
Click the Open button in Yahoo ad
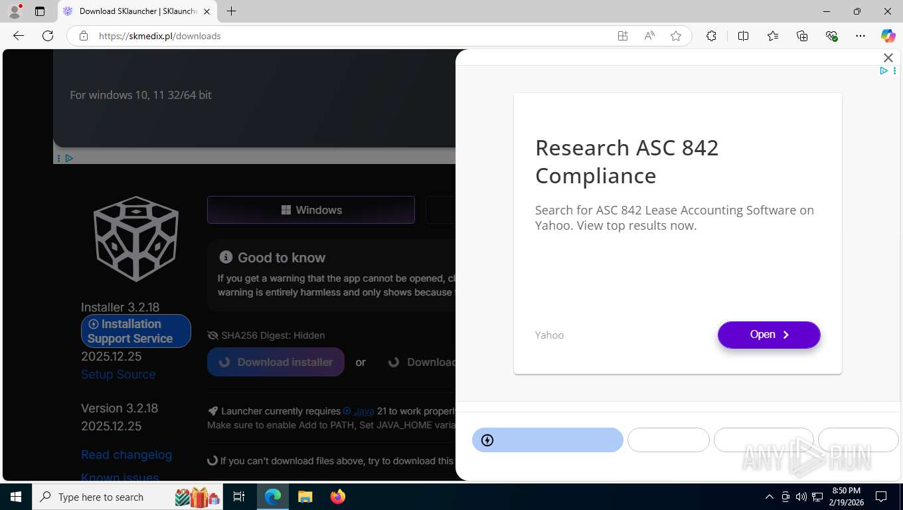pos(769,335)
